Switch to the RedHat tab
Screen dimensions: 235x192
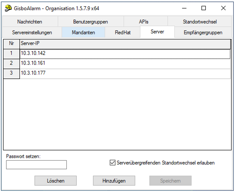coord(123,33)
